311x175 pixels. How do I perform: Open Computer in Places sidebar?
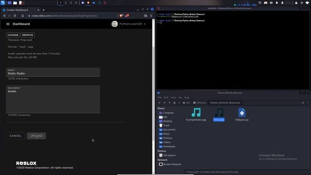(x=169, y=113)
